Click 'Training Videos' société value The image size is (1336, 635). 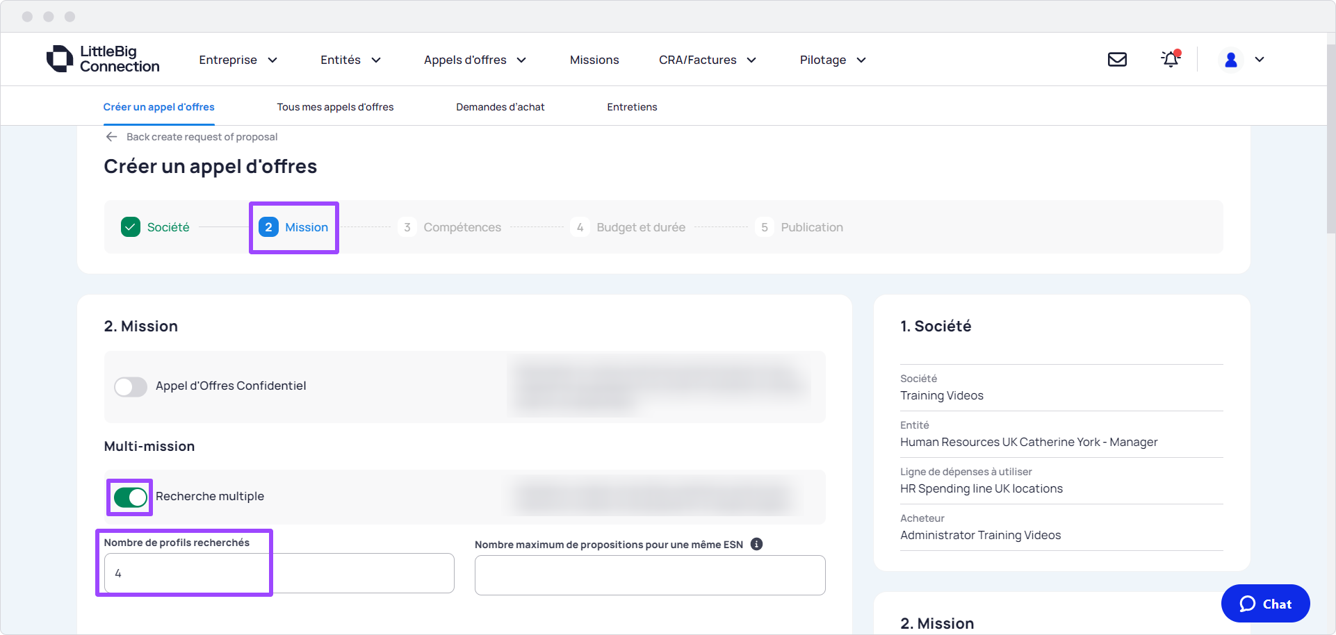coord(942,395)
